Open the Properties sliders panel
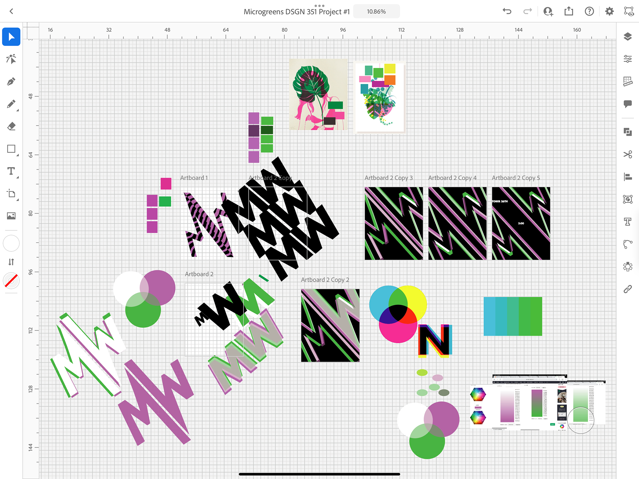 point(627,59)
